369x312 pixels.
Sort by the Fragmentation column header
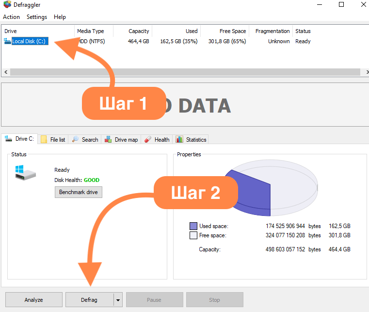271,31
